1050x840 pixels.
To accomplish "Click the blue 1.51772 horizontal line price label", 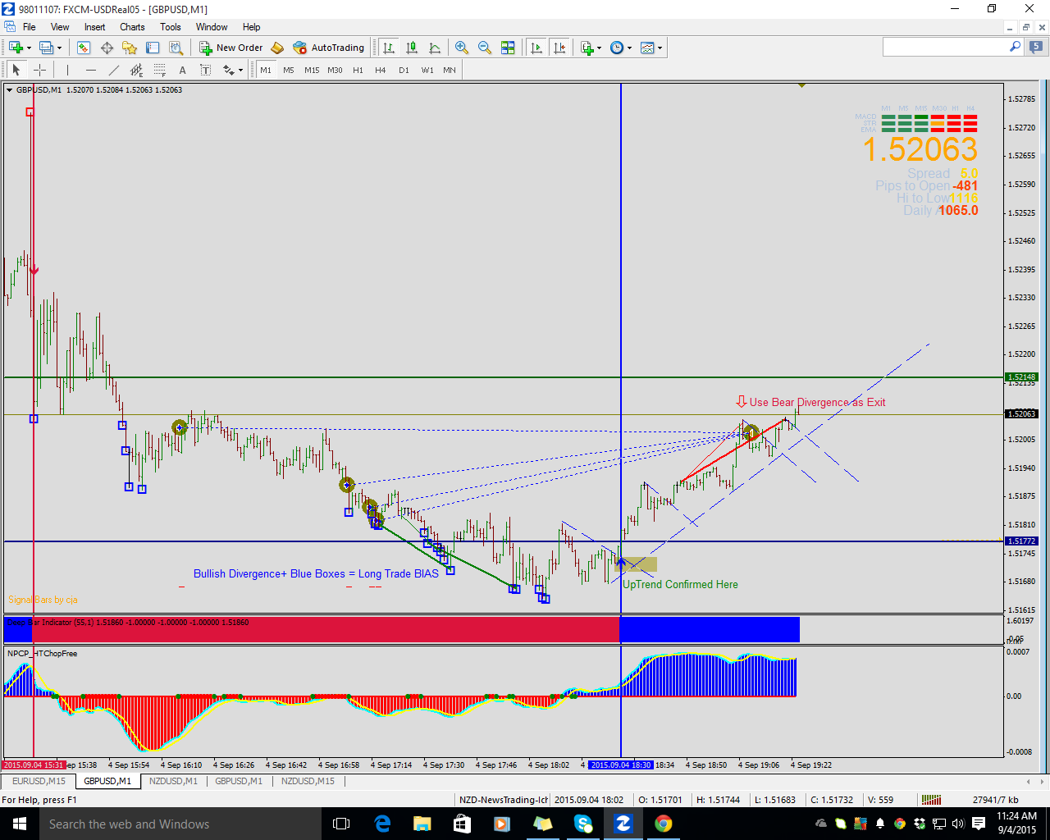I will (1022, 541).
